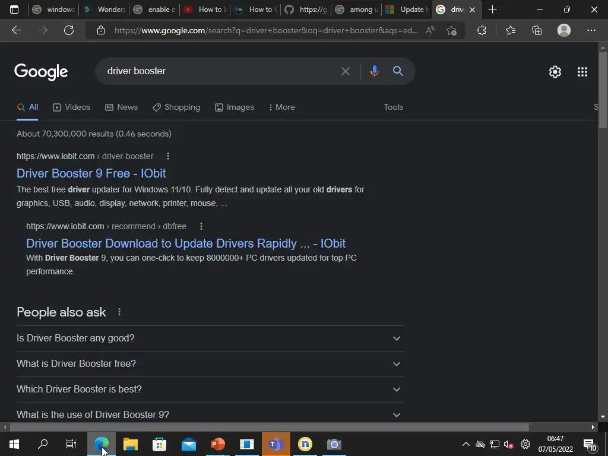Click into the driver booster search field
Viewport: 608px width, 456px height.
(221, 71)
